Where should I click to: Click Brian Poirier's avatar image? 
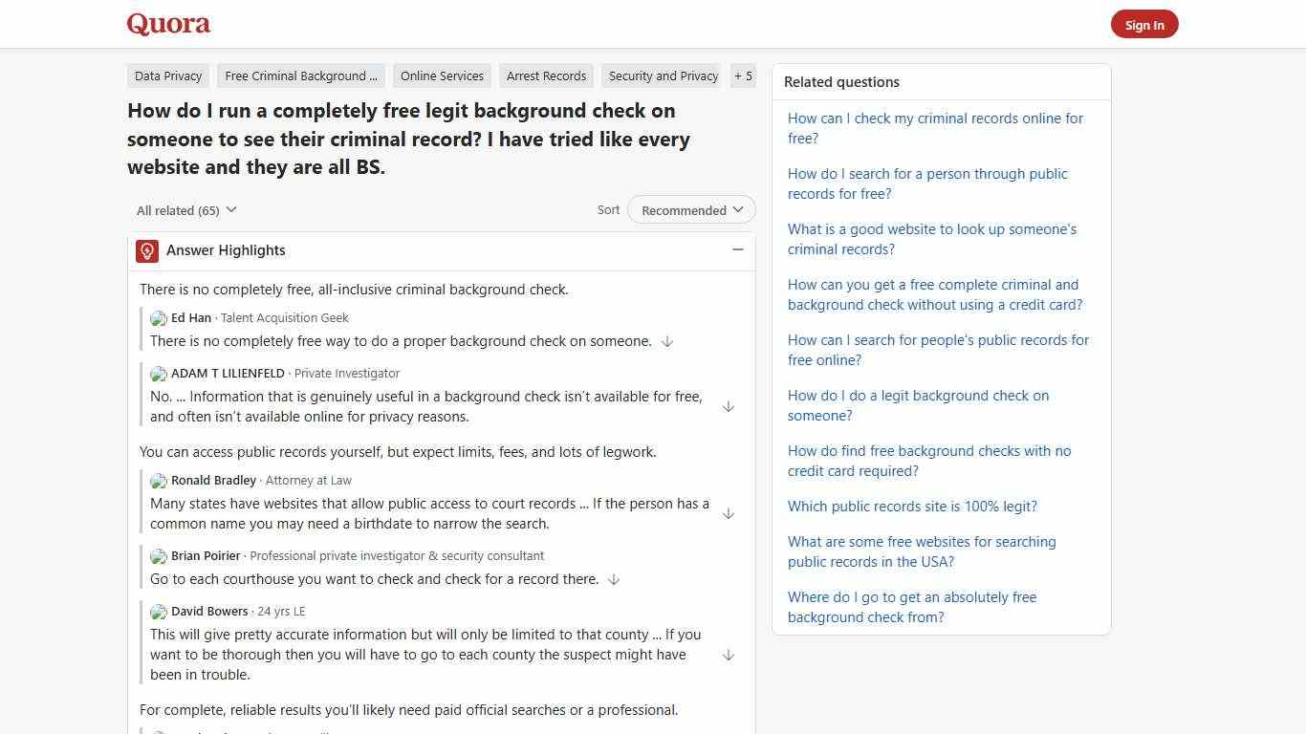tap(159, 556)
